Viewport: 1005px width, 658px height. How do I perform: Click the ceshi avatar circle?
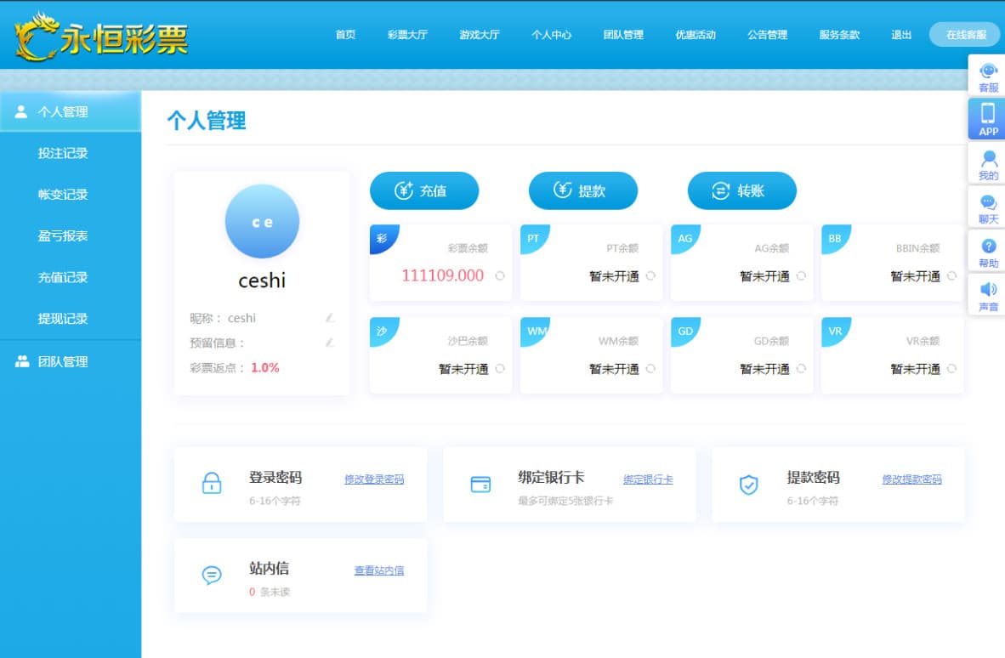coord(262,221)
